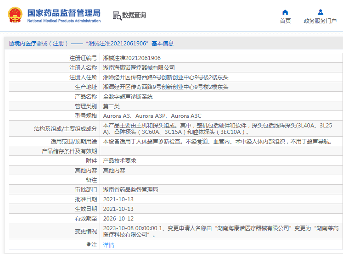The height and width of the screenshot is (254, 343).
Task: Click the 有效期至 date 2026-10-12
Action: [x=118, y=218]
